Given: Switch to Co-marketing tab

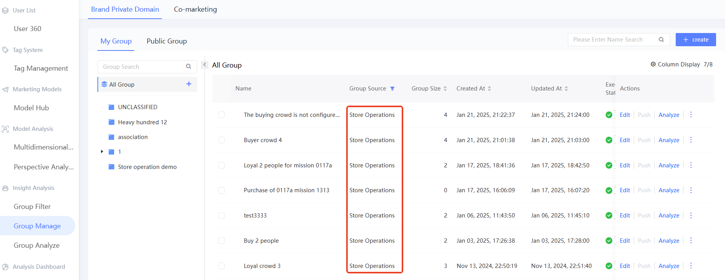Looking at the screenshot, I should pyautogui.click(x=195, y=9).
